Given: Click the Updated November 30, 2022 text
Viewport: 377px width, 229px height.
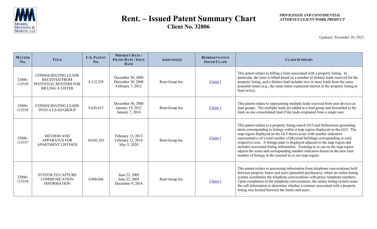Looking at the screenshot, I should pyautogui.click(x=341, y=37).
